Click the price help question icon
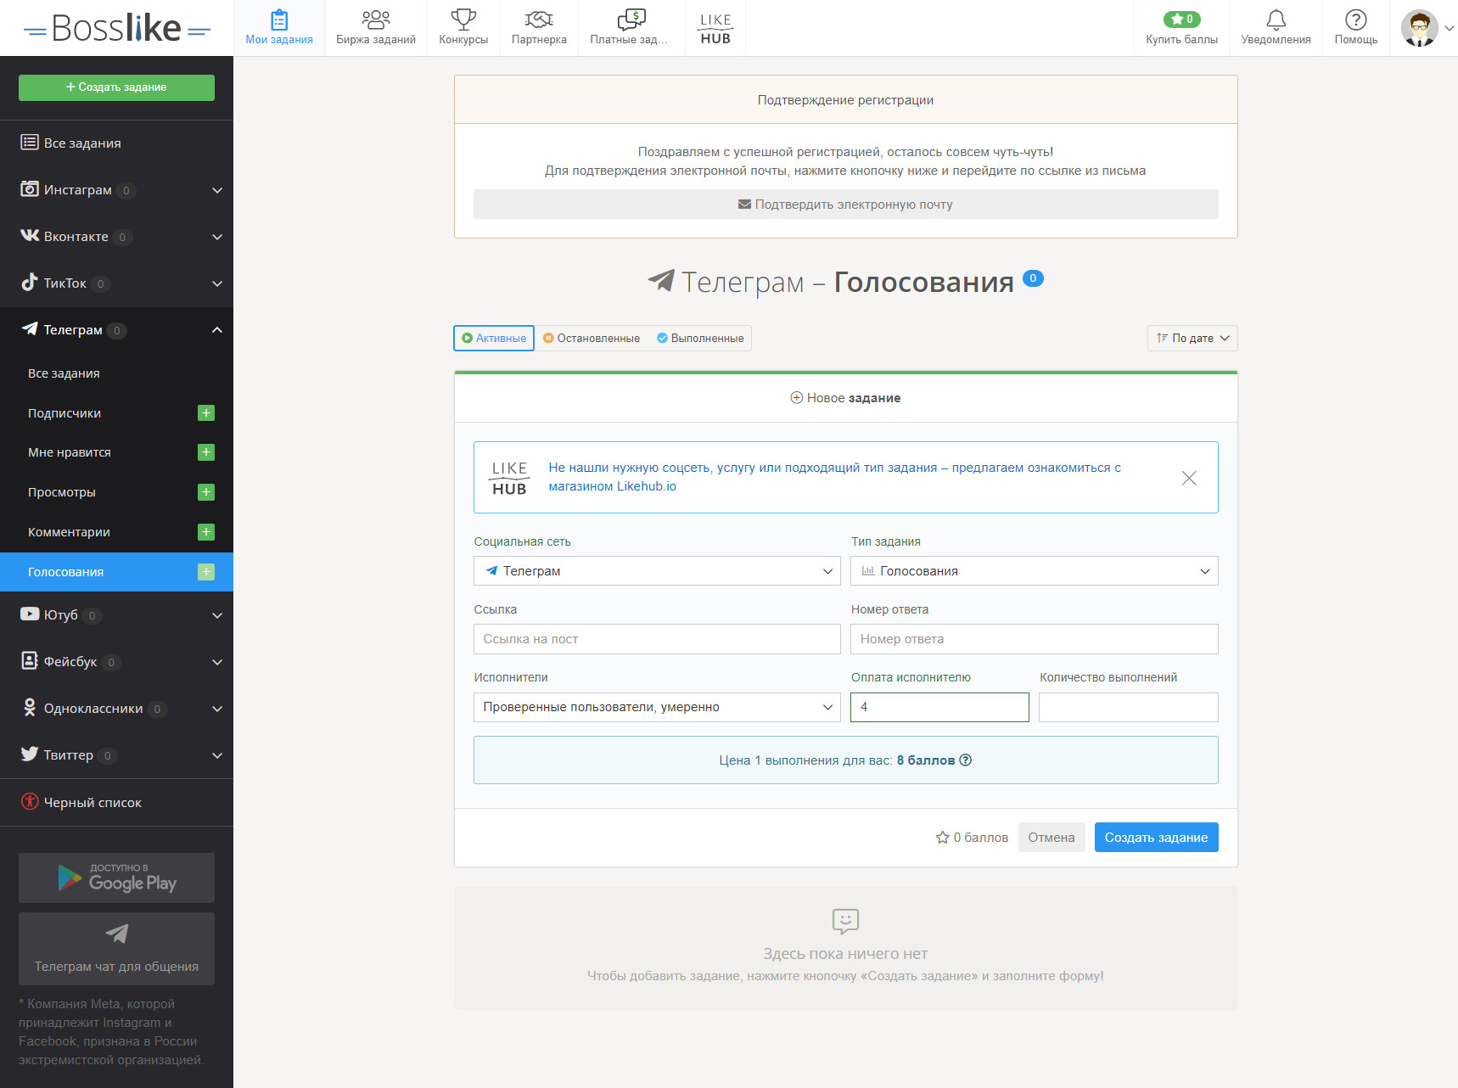Image resolution: width=1458 pixels, height=1088 pixels. pos(965,760)
